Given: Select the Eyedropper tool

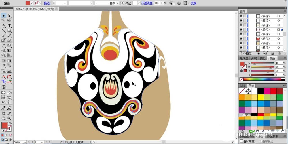Looking at the screenshot, I should coord(4,66).
